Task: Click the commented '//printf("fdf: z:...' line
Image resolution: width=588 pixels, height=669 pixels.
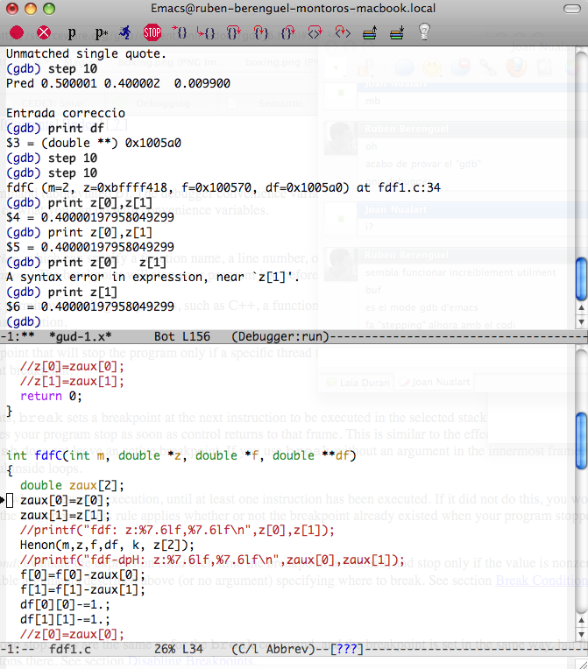Action: tap(177, 530)
